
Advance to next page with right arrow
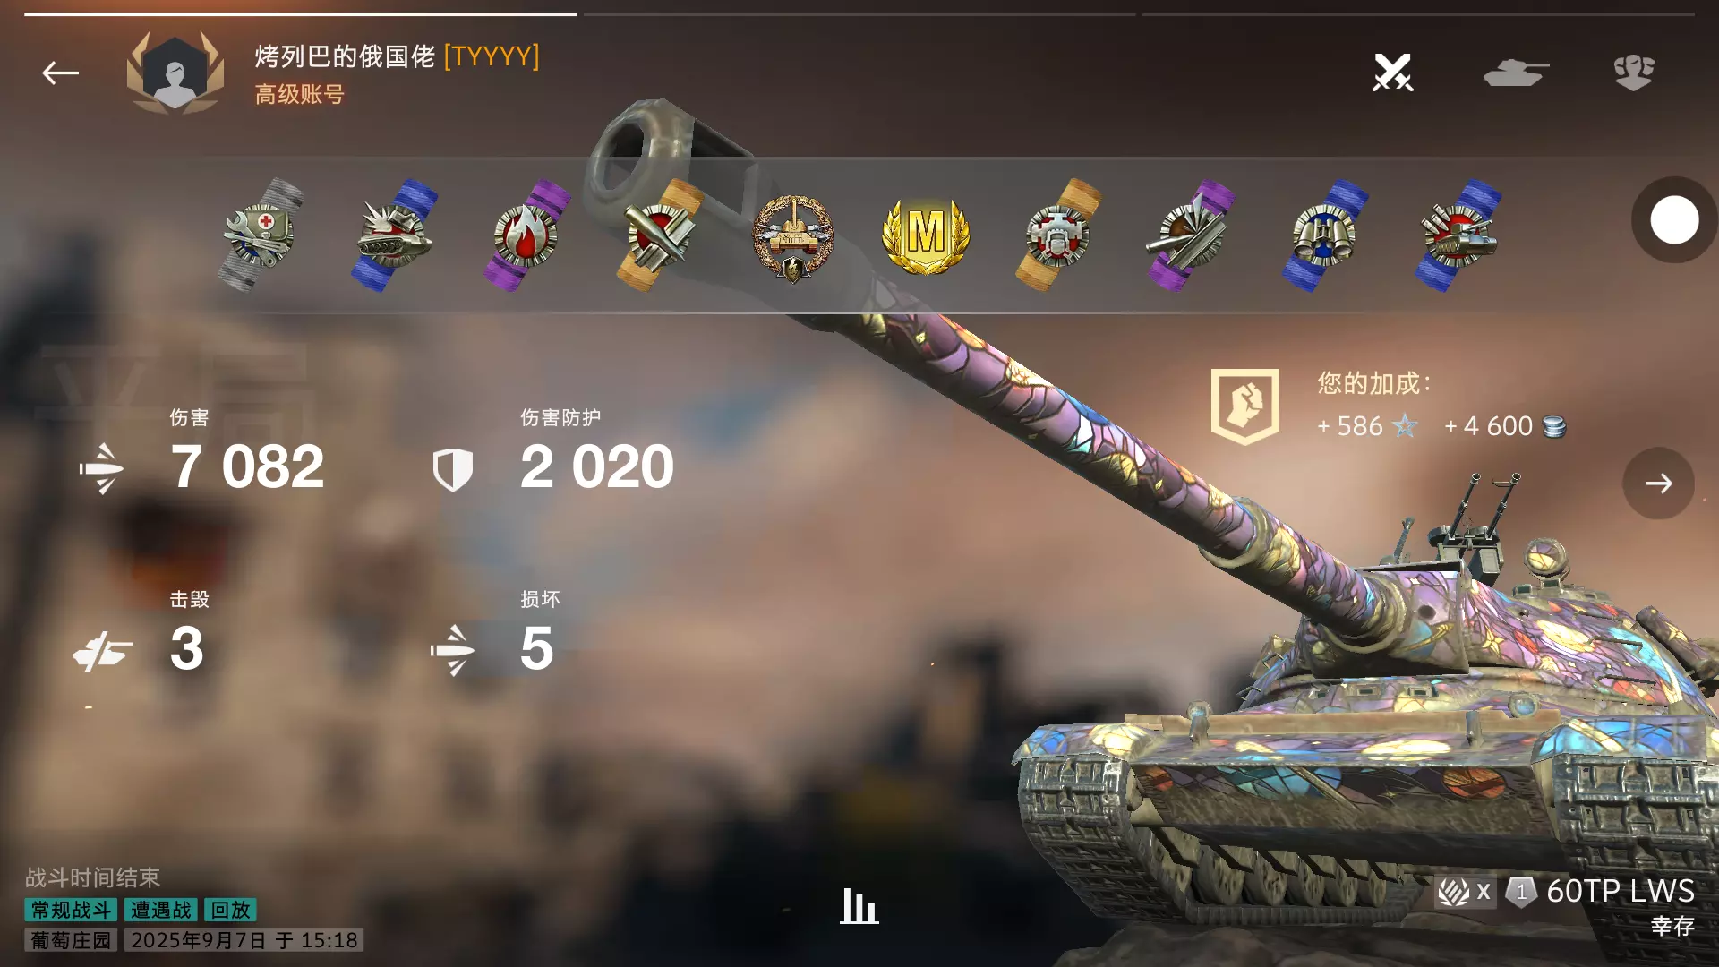click(x=1658, y=483)
